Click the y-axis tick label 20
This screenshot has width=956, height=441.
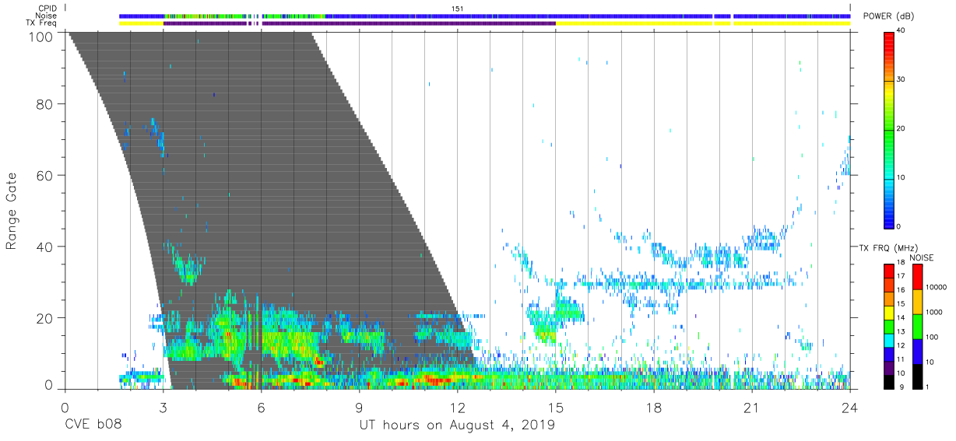(x=44, y=318)
